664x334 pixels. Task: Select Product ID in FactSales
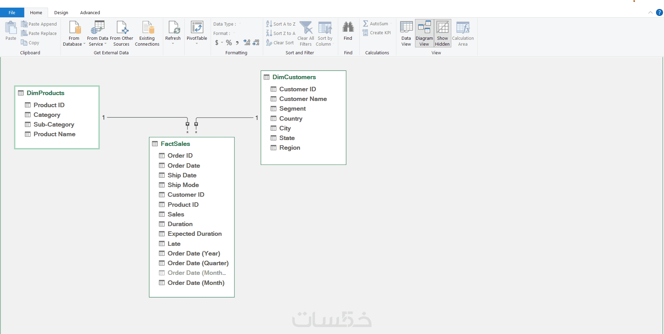[183, 205]
